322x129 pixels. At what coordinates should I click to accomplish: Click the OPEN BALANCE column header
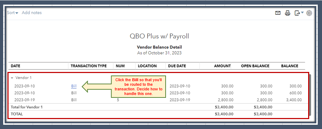pyautogui.click(x=255, y=66)
